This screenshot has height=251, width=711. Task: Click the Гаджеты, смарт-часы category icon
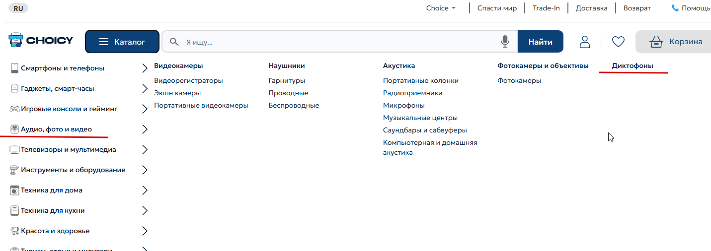tap(14, 89)
